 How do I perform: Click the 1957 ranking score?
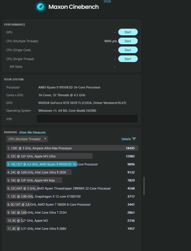pos(131,229)
